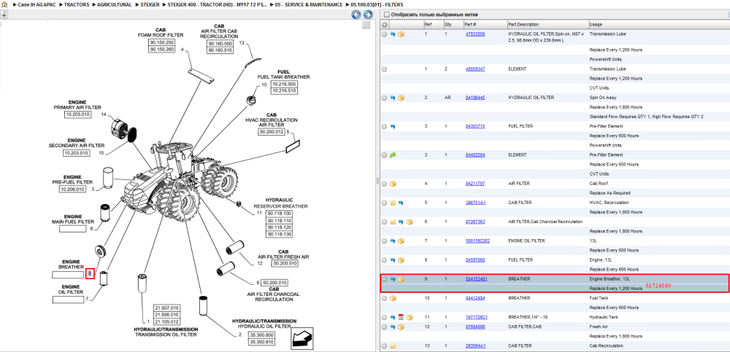Open part number link 48059347
Screen dimensions: 730x352
point(475,69)
